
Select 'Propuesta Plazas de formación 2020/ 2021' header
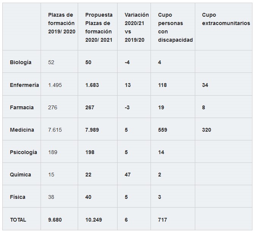click(x=99, y=27)
